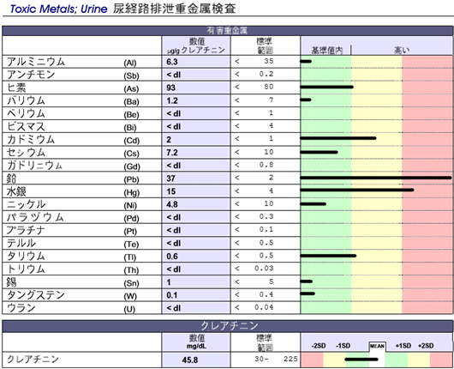Click the nickel result bar
Viewport: 454px width, 369px height.
313,204
